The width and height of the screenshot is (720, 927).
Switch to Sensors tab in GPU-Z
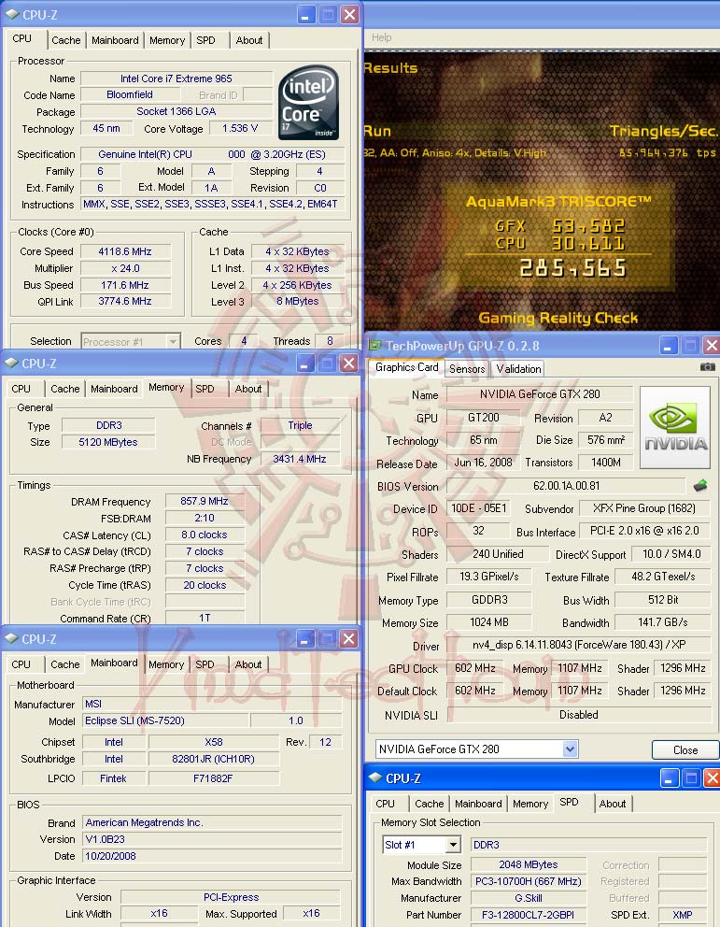coord(467,369)
